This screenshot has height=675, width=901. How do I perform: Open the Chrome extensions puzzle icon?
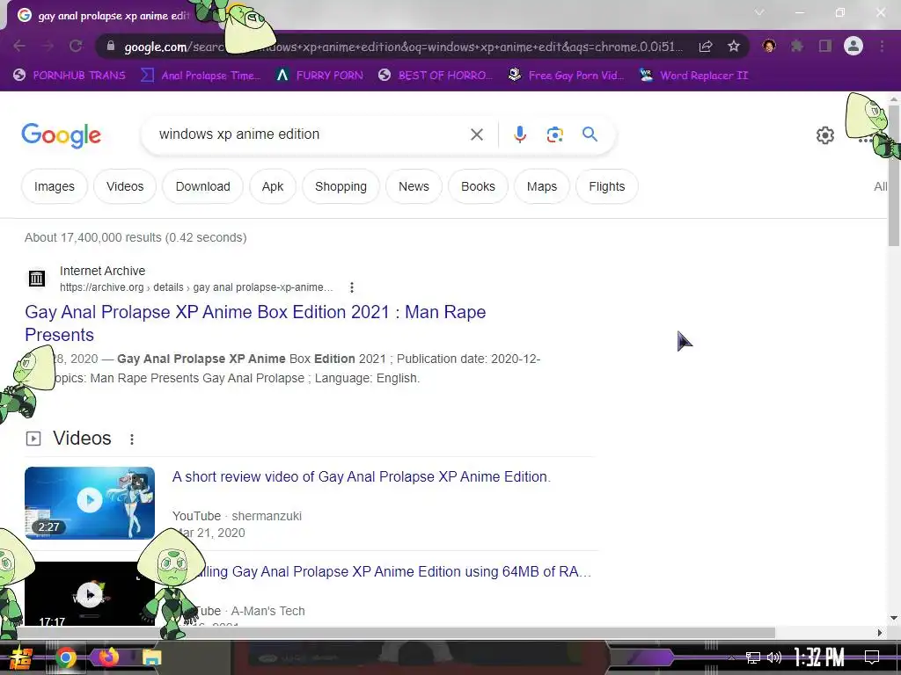click(796, 46)
